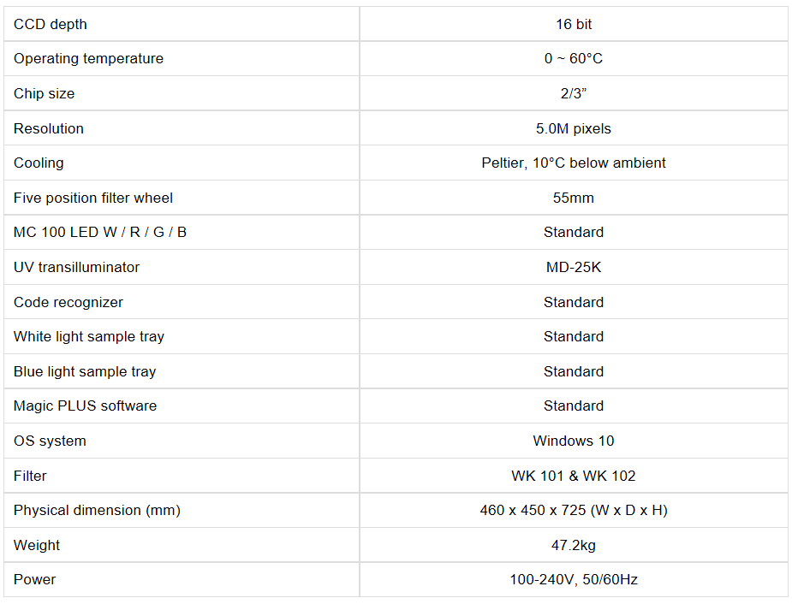The image size is (792, 604).
Task: Click the "Chip size" row label
Action: [x=44, y=93]
